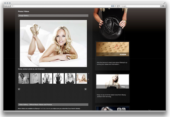Follow the YouTube channel link
This screenshot has height=117, width=170.
45,109
